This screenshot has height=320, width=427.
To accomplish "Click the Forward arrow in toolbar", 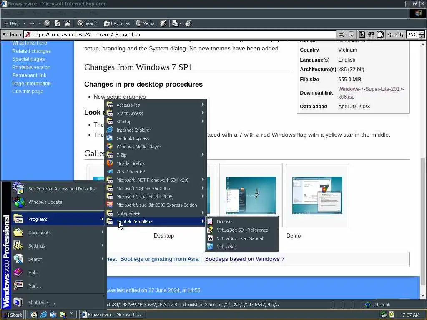I will pyautogui.click(x=32, y=23).
